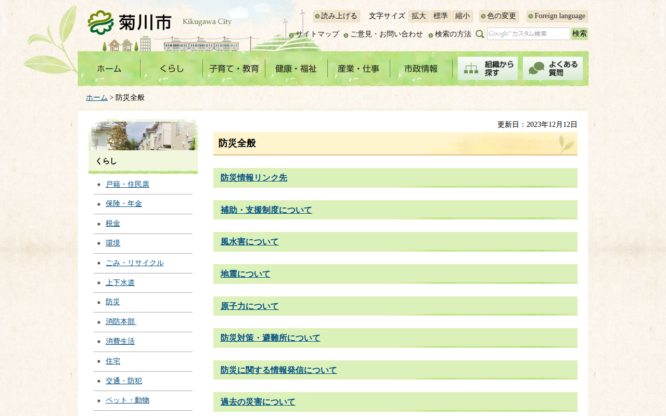Open the ごみ・リサイクル sidebar link
This screenshot has width=666, height=416.
click(135, 263)
